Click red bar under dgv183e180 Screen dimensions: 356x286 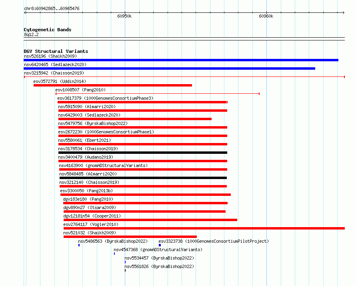(x=146, y=203)
